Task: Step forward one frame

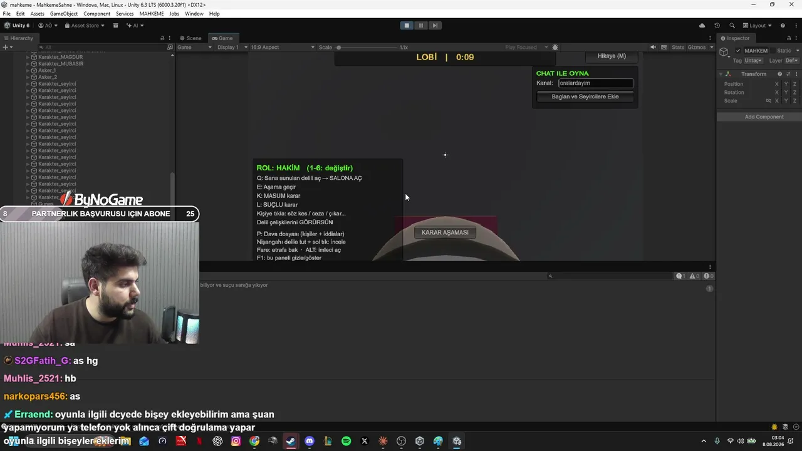Action: [x=435, y=26]
